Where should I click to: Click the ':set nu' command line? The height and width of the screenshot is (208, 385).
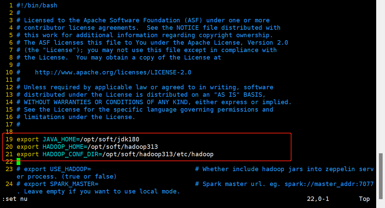pyautogui.click(x=15, y=199)
